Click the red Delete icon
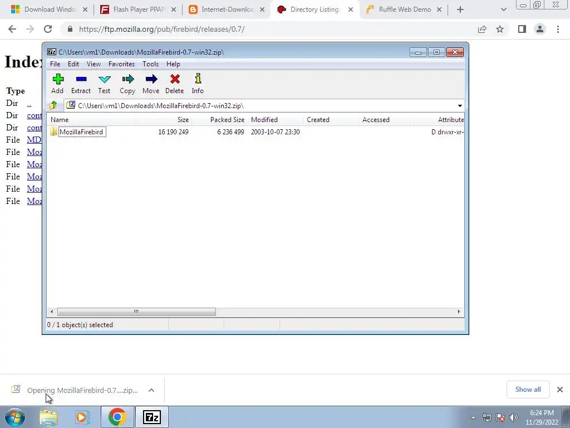570x428 pixels. click(174, 84)
